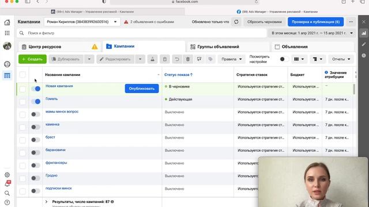The width and height of the screenshot is (369, 207).
Task: Click the tag label toolbar icon
Action: 210,59
